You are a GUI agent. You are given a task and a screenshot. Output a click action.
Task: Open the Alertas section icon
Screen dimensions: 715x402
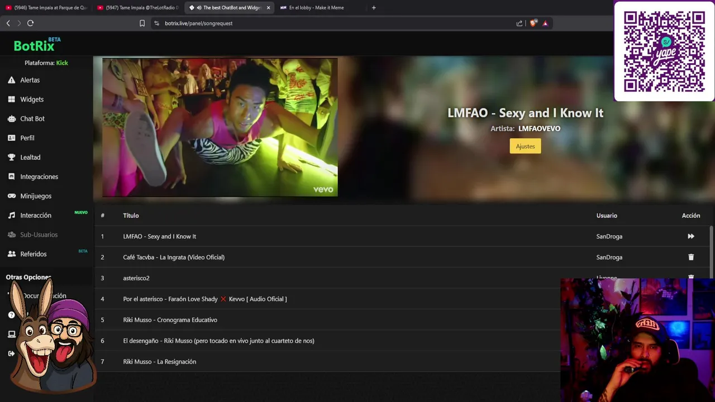11,80
